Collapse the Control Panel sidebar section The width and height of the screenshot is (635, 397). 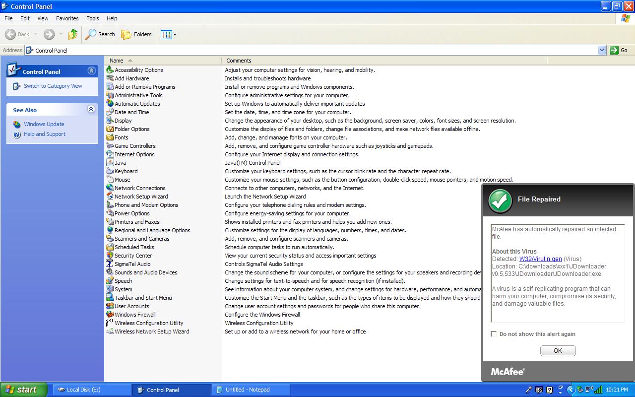point(91,71)
